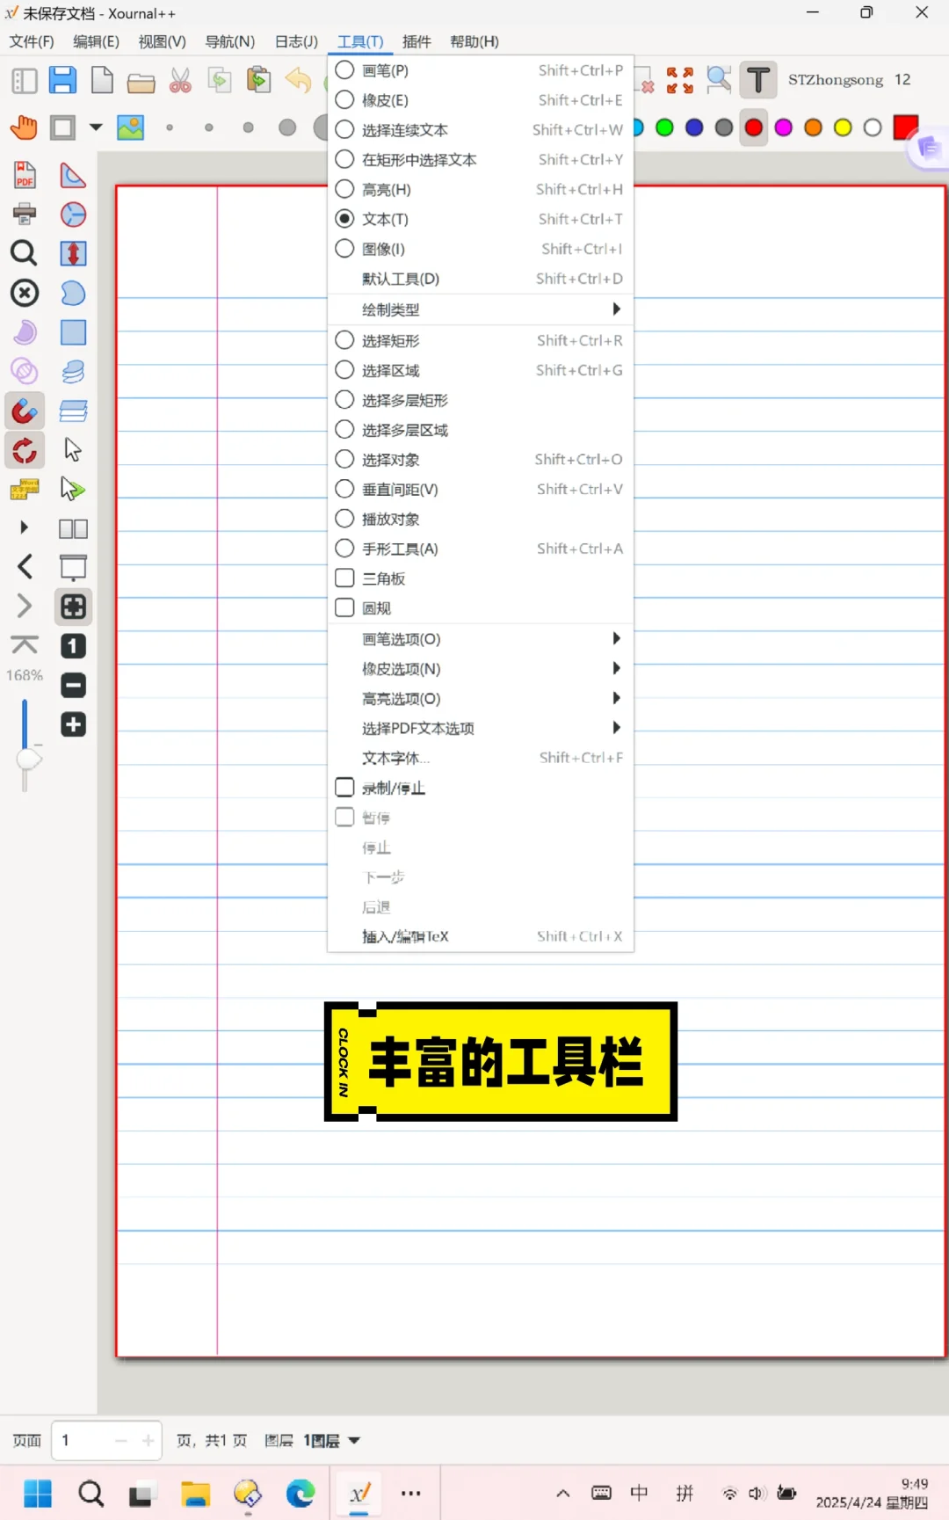Click the zoom out minus icon
Screen dimensions: 949x1520
[x=73, y=686]
